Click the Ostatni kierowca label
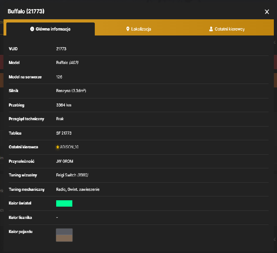277x253 pixels. click(x=23, y=147)
